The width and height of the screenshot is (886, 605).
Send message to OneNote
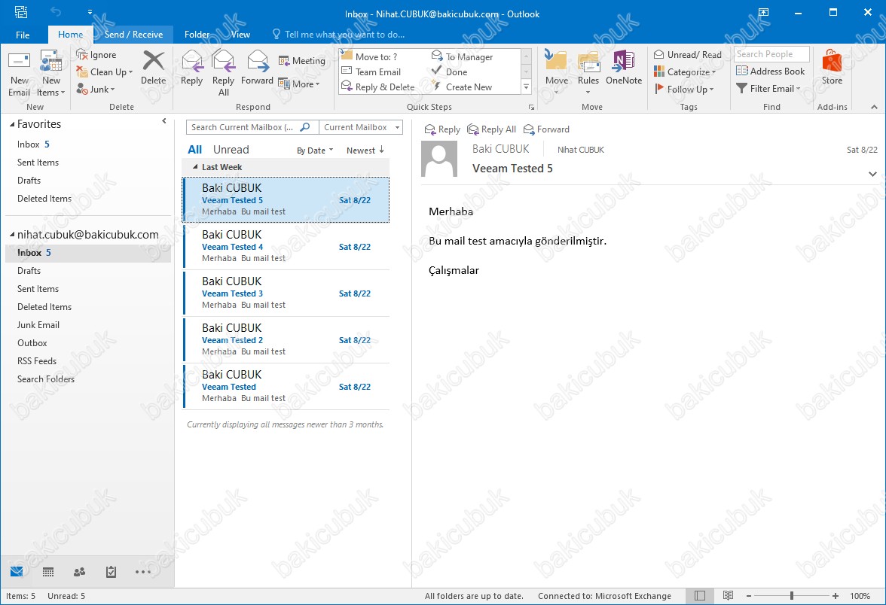[x=624, y=68]
